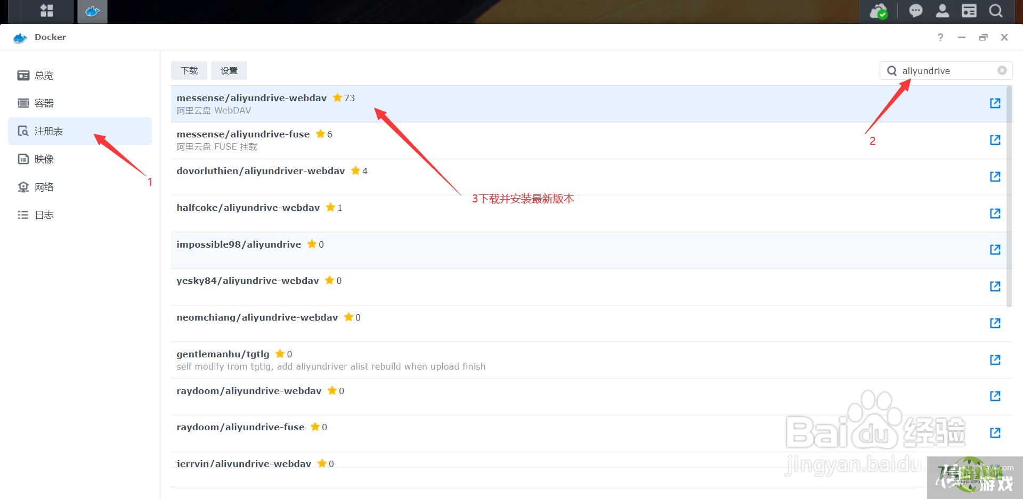
Task: Click the aliyundrive search input field
Action: (946, 71)
